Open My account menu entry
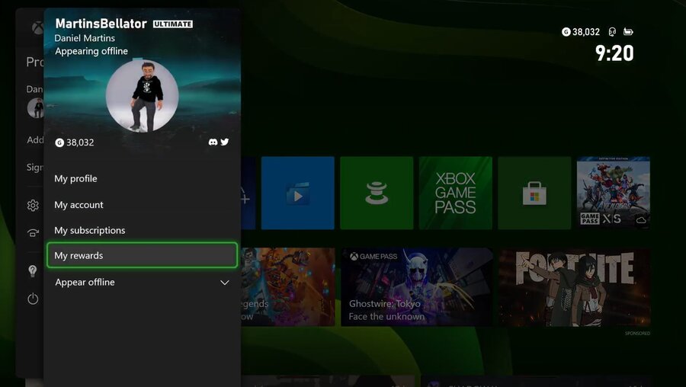This screenshot has width=686, height=387. click(142, 205)
